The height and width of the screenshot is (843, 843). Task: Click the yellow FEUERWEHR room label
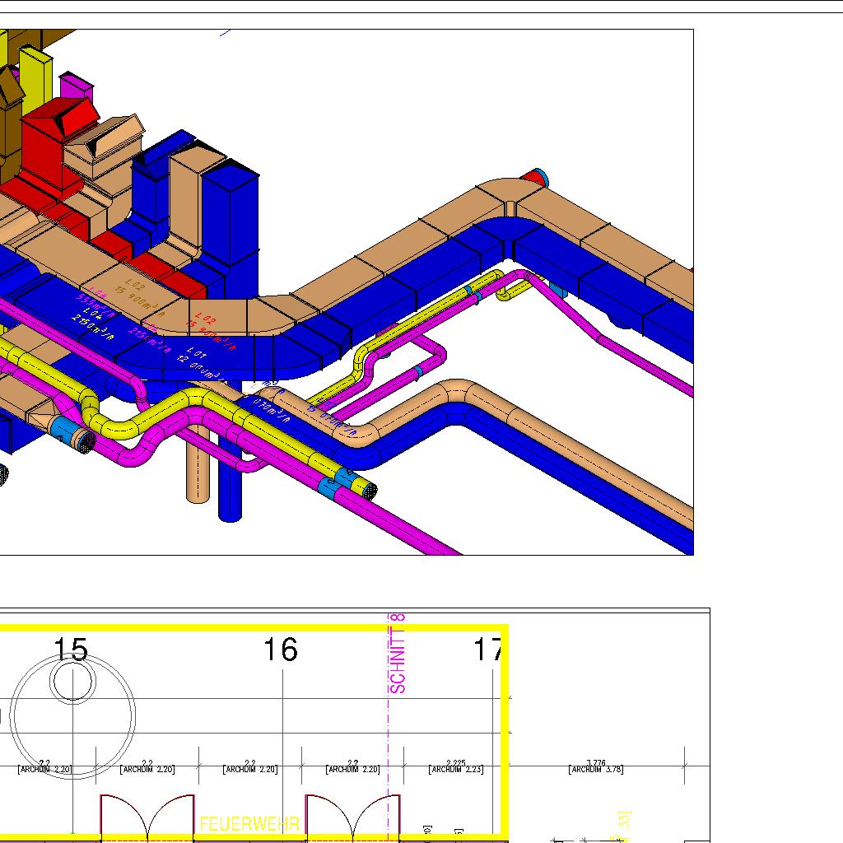[x=249, y=823]
